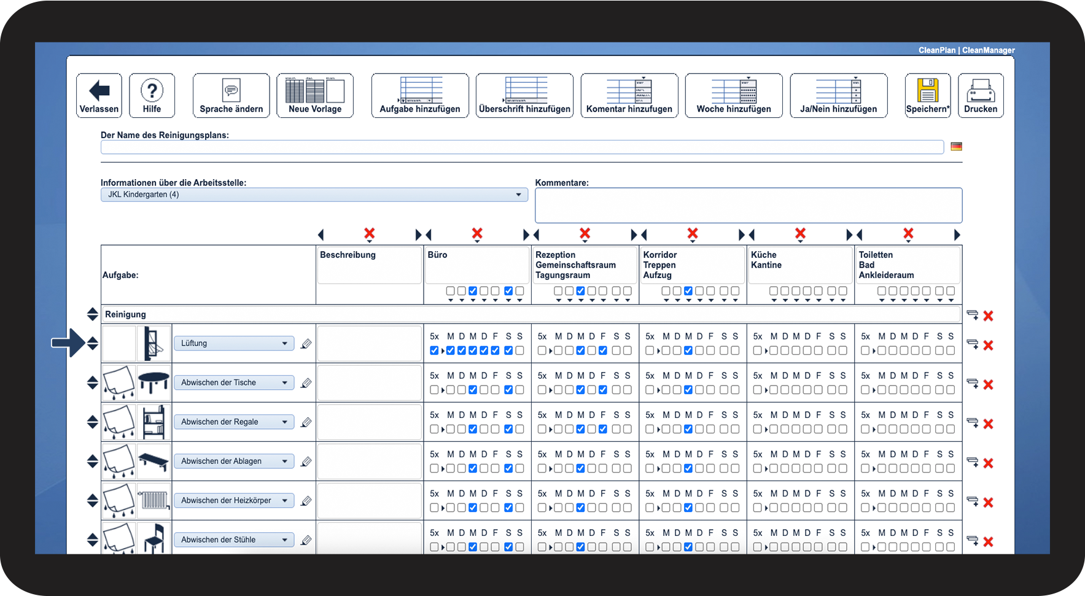Click Überschrift hinzufügen toolbar button
This screenshot has height=596, width=1085.
coord(524,96)
